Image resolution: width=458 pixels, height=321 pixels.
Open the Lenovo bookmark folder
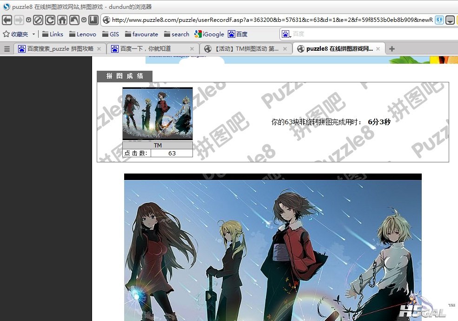pyautogui.click(x=83, y=34)
